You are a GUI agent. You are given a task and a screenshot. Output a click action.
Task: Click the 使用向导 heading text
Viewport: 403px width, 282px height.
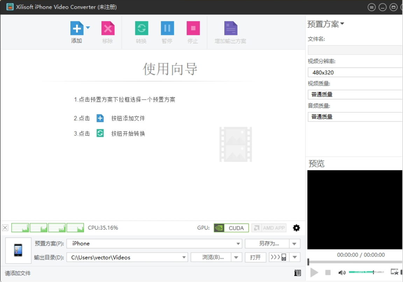[170, 69]
